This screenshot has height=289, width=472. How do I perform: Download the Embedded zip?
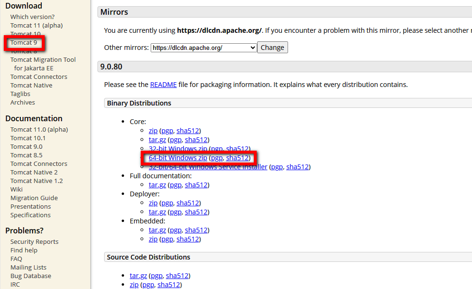pos(153,239)
